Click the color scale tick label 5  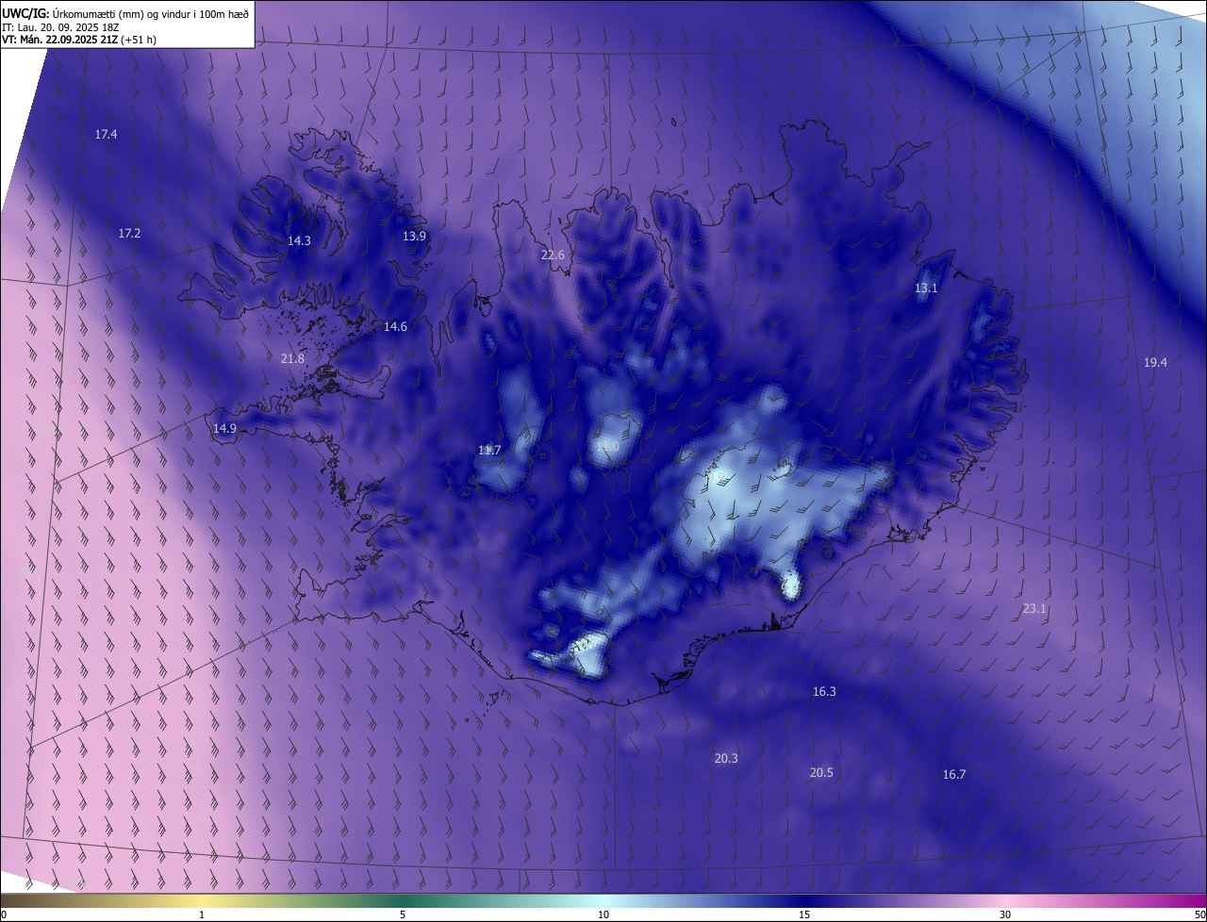403,915
